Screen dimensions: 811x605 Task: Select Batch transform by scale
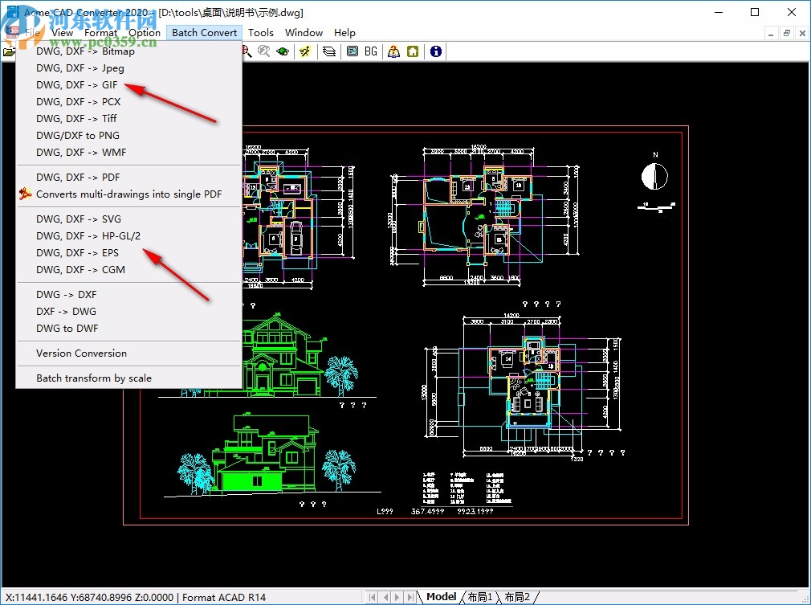pyautogui.click(x=93, y=378)
